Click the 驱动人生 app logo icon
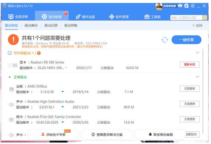The height and width of the screenshot is (144, 211). tap(5, 6)
